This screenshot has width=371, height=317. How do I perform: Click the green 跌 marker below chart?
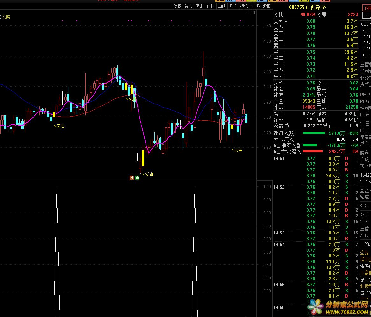(x=137, y=178)
